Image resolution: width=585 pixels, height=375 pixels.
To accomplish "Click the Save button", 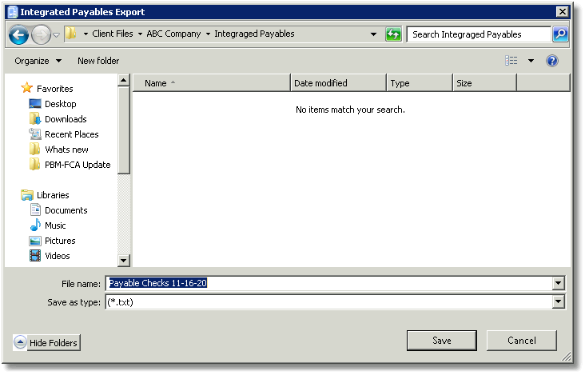I will [442, 341].
